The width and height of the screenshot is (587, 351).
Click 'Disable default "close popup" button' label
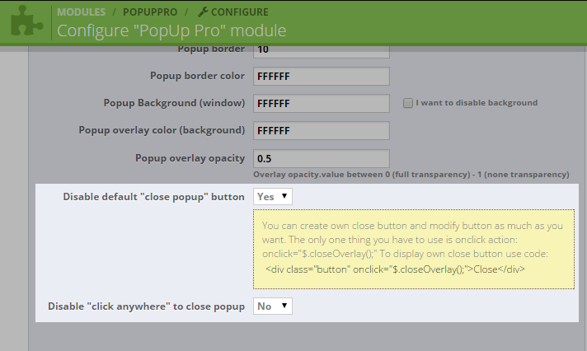153,197
